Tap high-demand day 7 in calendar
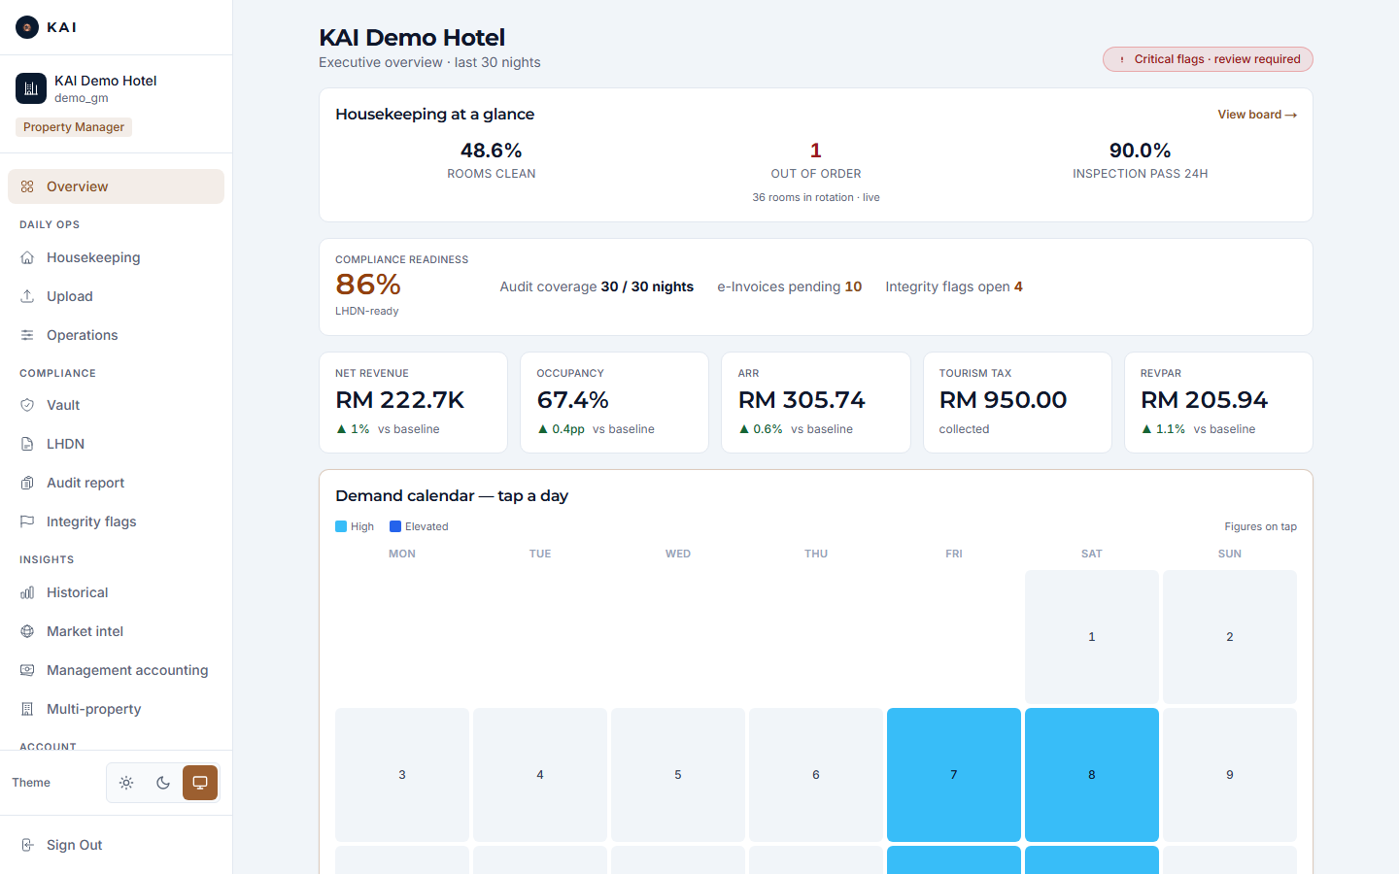 [x=954, y=775]
